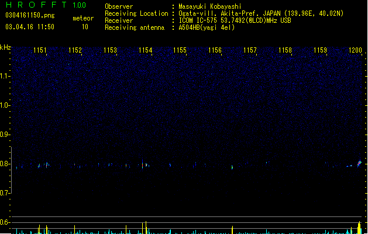This screenshot has width=368, height=234.
Task: Click the 1157 time marker
Action: pos(250,50)
